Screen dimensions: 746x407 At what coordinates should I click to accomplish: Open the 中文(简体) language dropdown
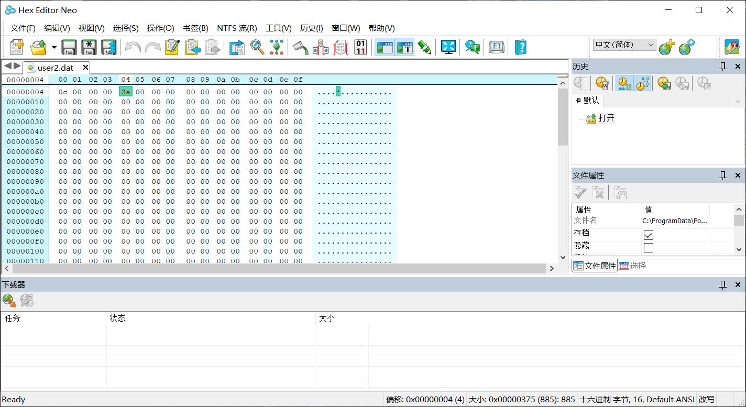pos(624,45)
